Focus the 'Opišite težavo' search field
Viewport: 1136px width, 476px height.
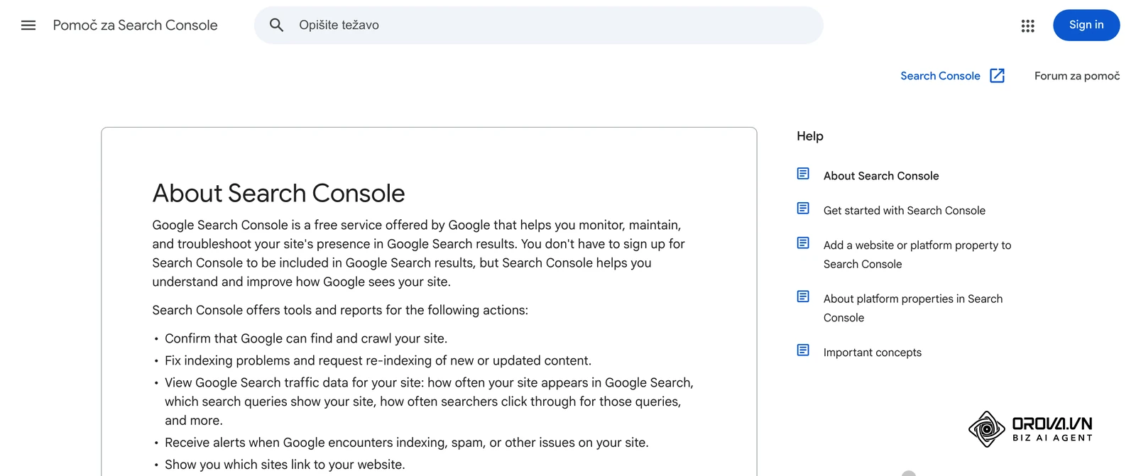coord(538,26)
